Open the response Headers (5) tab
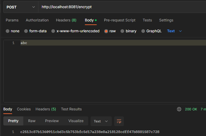This screenshot has height=136, width=206. [46, 109]
